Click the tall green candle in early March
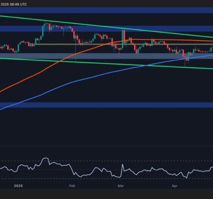Screen dimensions: 213x199 coord(122,39)
